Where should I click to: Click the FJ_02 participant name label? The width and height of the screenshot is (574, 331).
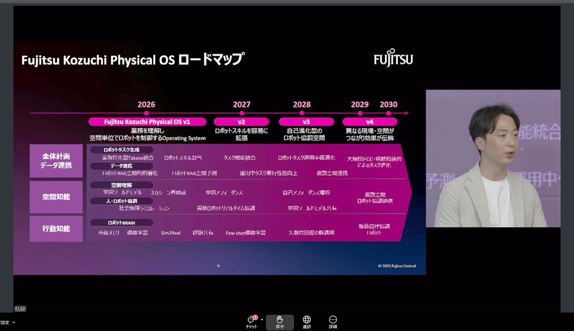(x=20, y=309)
